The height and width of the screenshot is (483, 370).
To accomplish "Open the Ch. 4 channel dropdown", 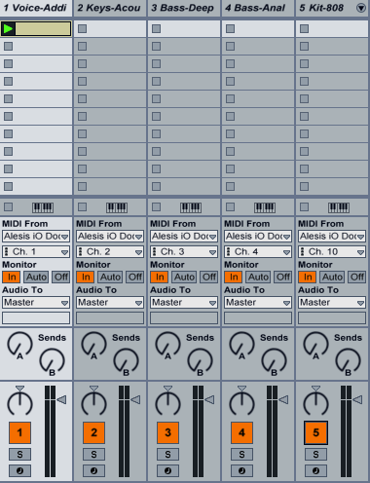I will 258,252.
